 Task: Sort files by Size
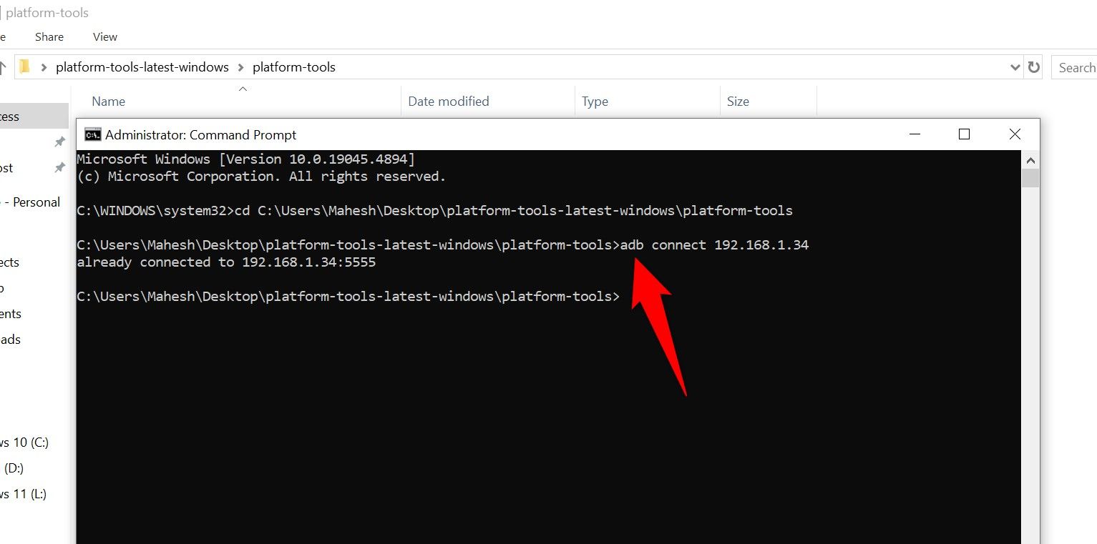pos(737,101)
